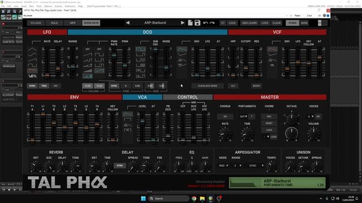Click the master VOLUME knob
362x203 pixels.
[x=313, y=133]
